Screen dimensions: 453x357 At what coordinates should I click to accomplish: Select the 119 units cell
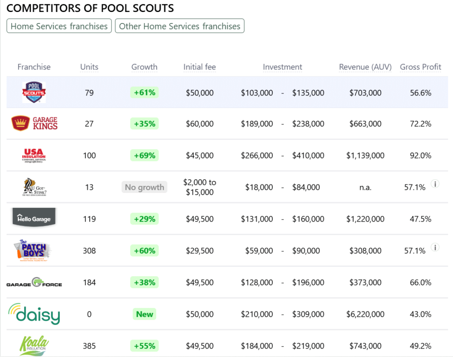(x=89, y=219)
